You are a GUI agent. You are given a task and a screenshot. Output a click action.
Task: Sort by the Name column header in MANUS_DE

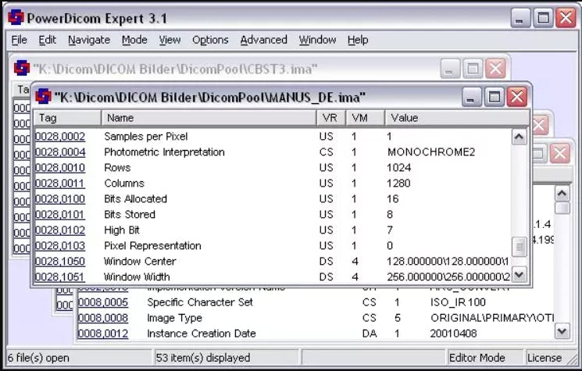[209, 118]
